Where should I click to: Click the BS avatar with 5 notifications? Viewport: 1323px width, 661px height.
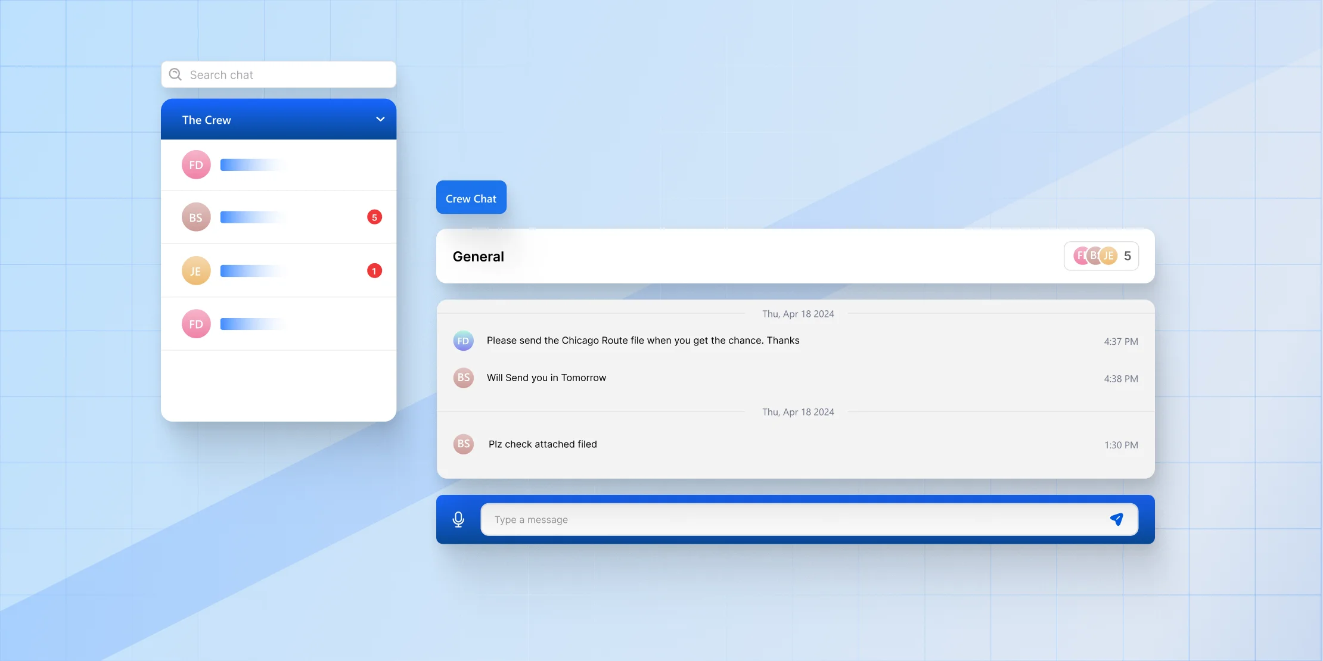(195, 217)
